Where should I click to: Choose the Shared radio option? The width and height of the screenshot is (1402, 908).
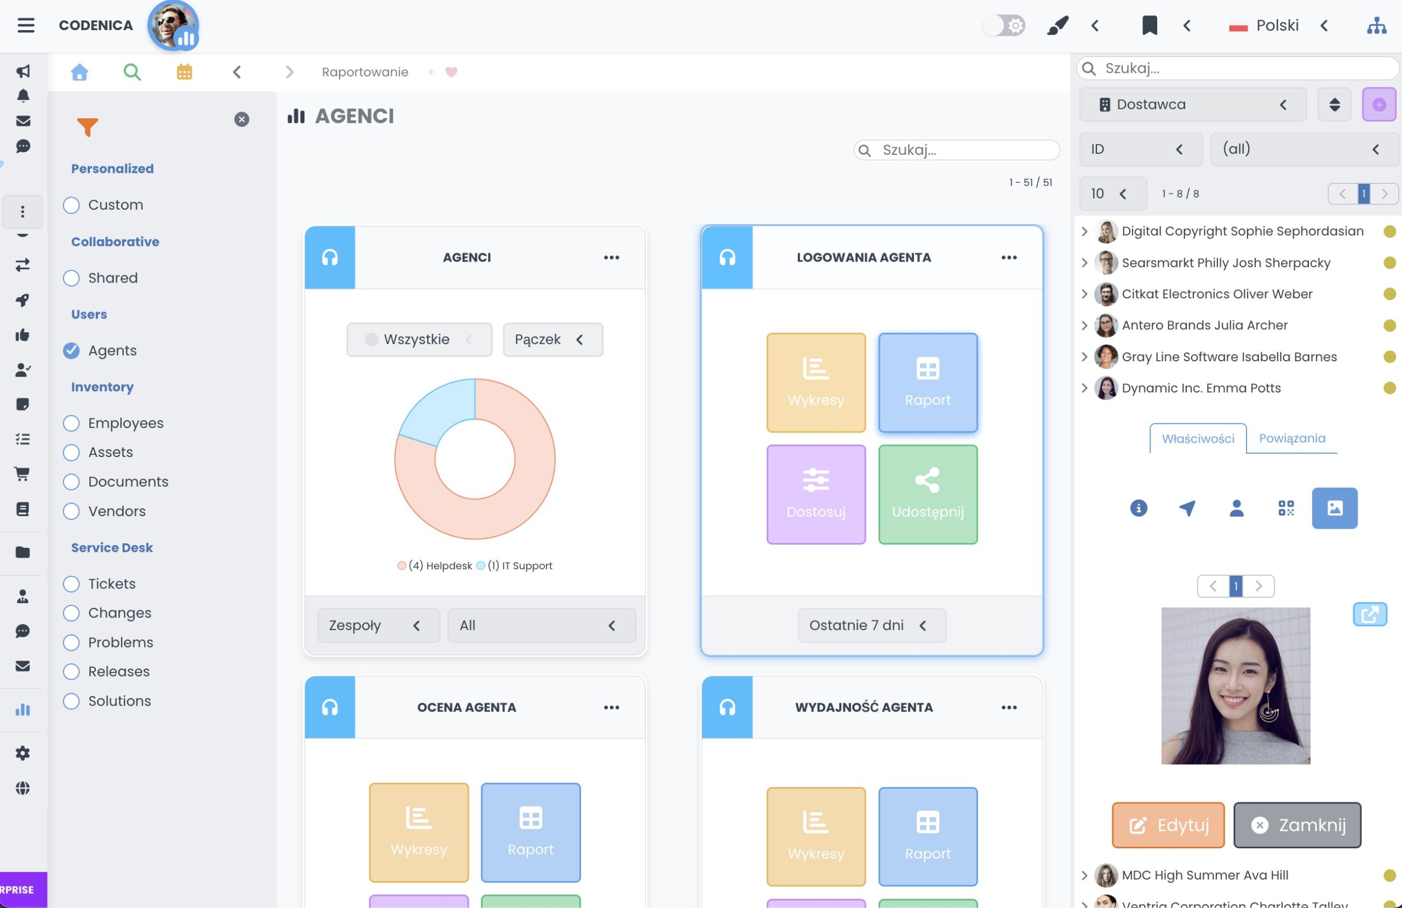[x=71, y=278]
